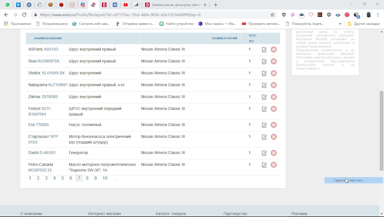Open the Мои заказы bookmark
The height and width of the screenshot is (217, 384).
pos(217,24)
